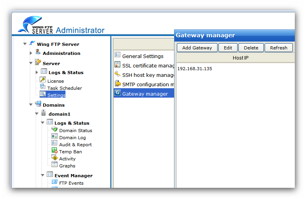Select Settings in the tree
305x198 pixels.
[56, 95]
